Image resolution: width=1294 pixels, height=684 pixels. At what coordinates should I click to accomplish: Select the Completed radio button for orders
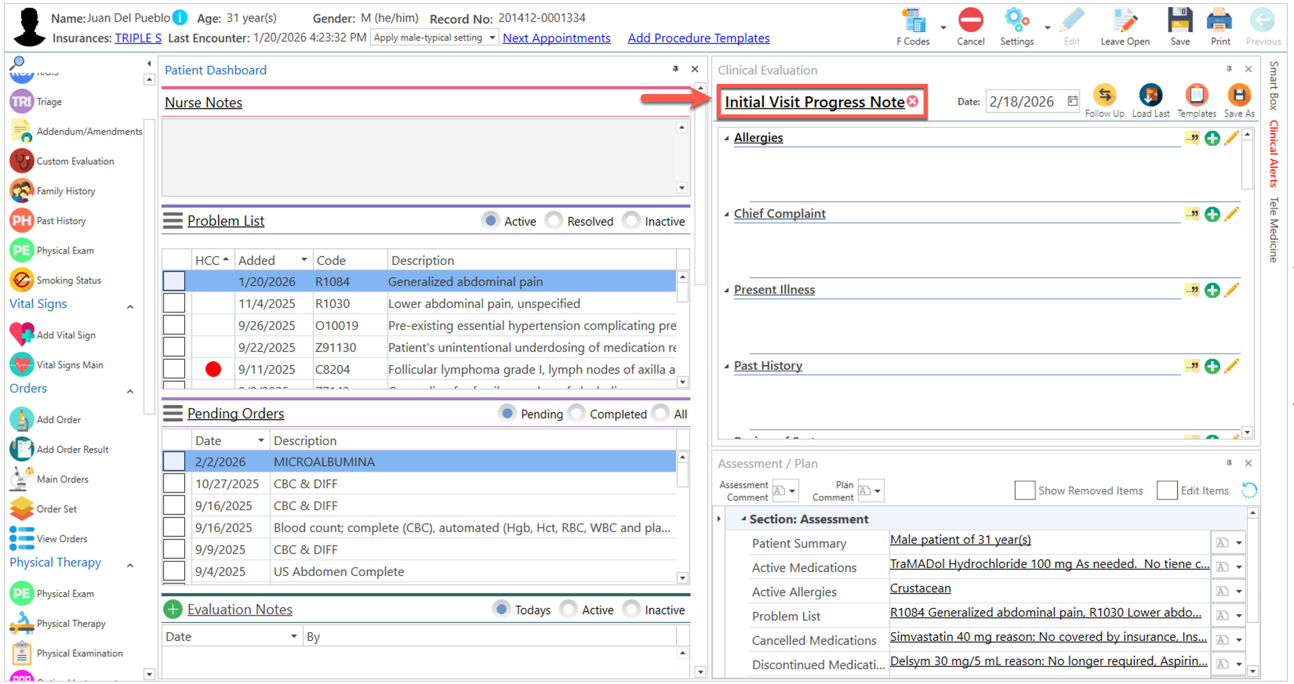[577, 414]
